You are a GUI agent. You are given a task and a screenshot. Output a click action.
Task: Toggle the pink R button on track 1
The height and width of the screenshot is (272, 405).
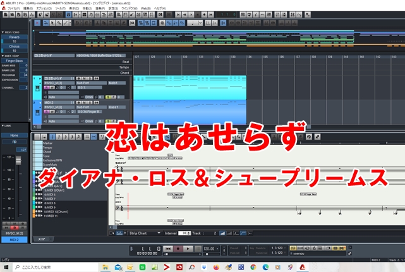tap(47, 87)
